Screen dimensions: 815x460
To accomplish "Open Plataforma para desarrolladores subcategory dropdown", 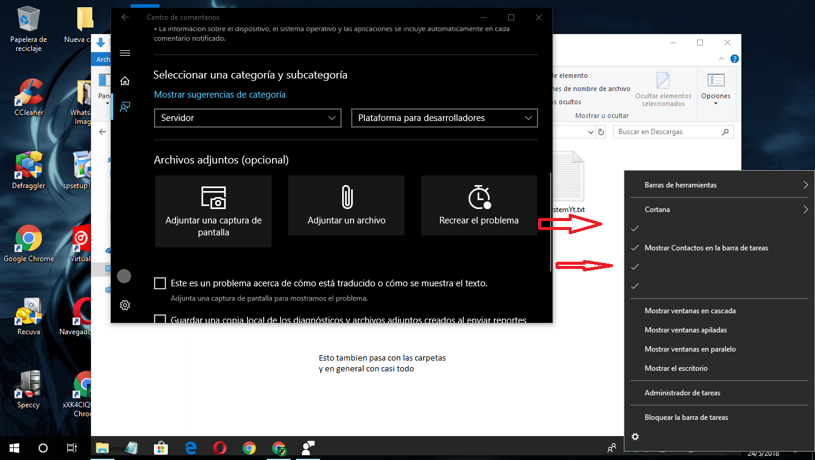I will (445, 118).
